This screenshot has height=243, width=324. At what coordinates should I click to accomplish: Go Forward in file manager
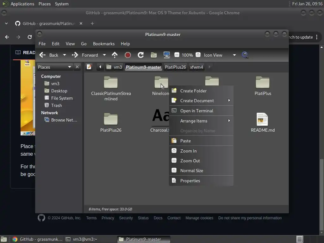point(85,55)
